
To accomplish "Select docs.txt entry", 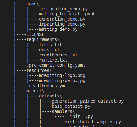I will pyautogui.click(x=49, y=50).
